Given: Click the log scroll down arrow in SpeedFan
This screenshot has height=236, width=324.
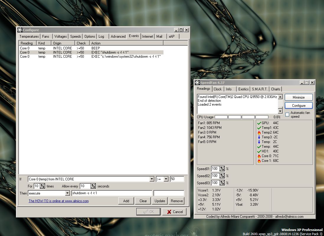Looking at the screenshot, I should point(280,111).
